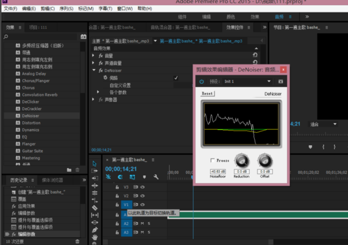
Task: Open master clip dropdown arrow in Effect Controls
Action: point(155,41)
